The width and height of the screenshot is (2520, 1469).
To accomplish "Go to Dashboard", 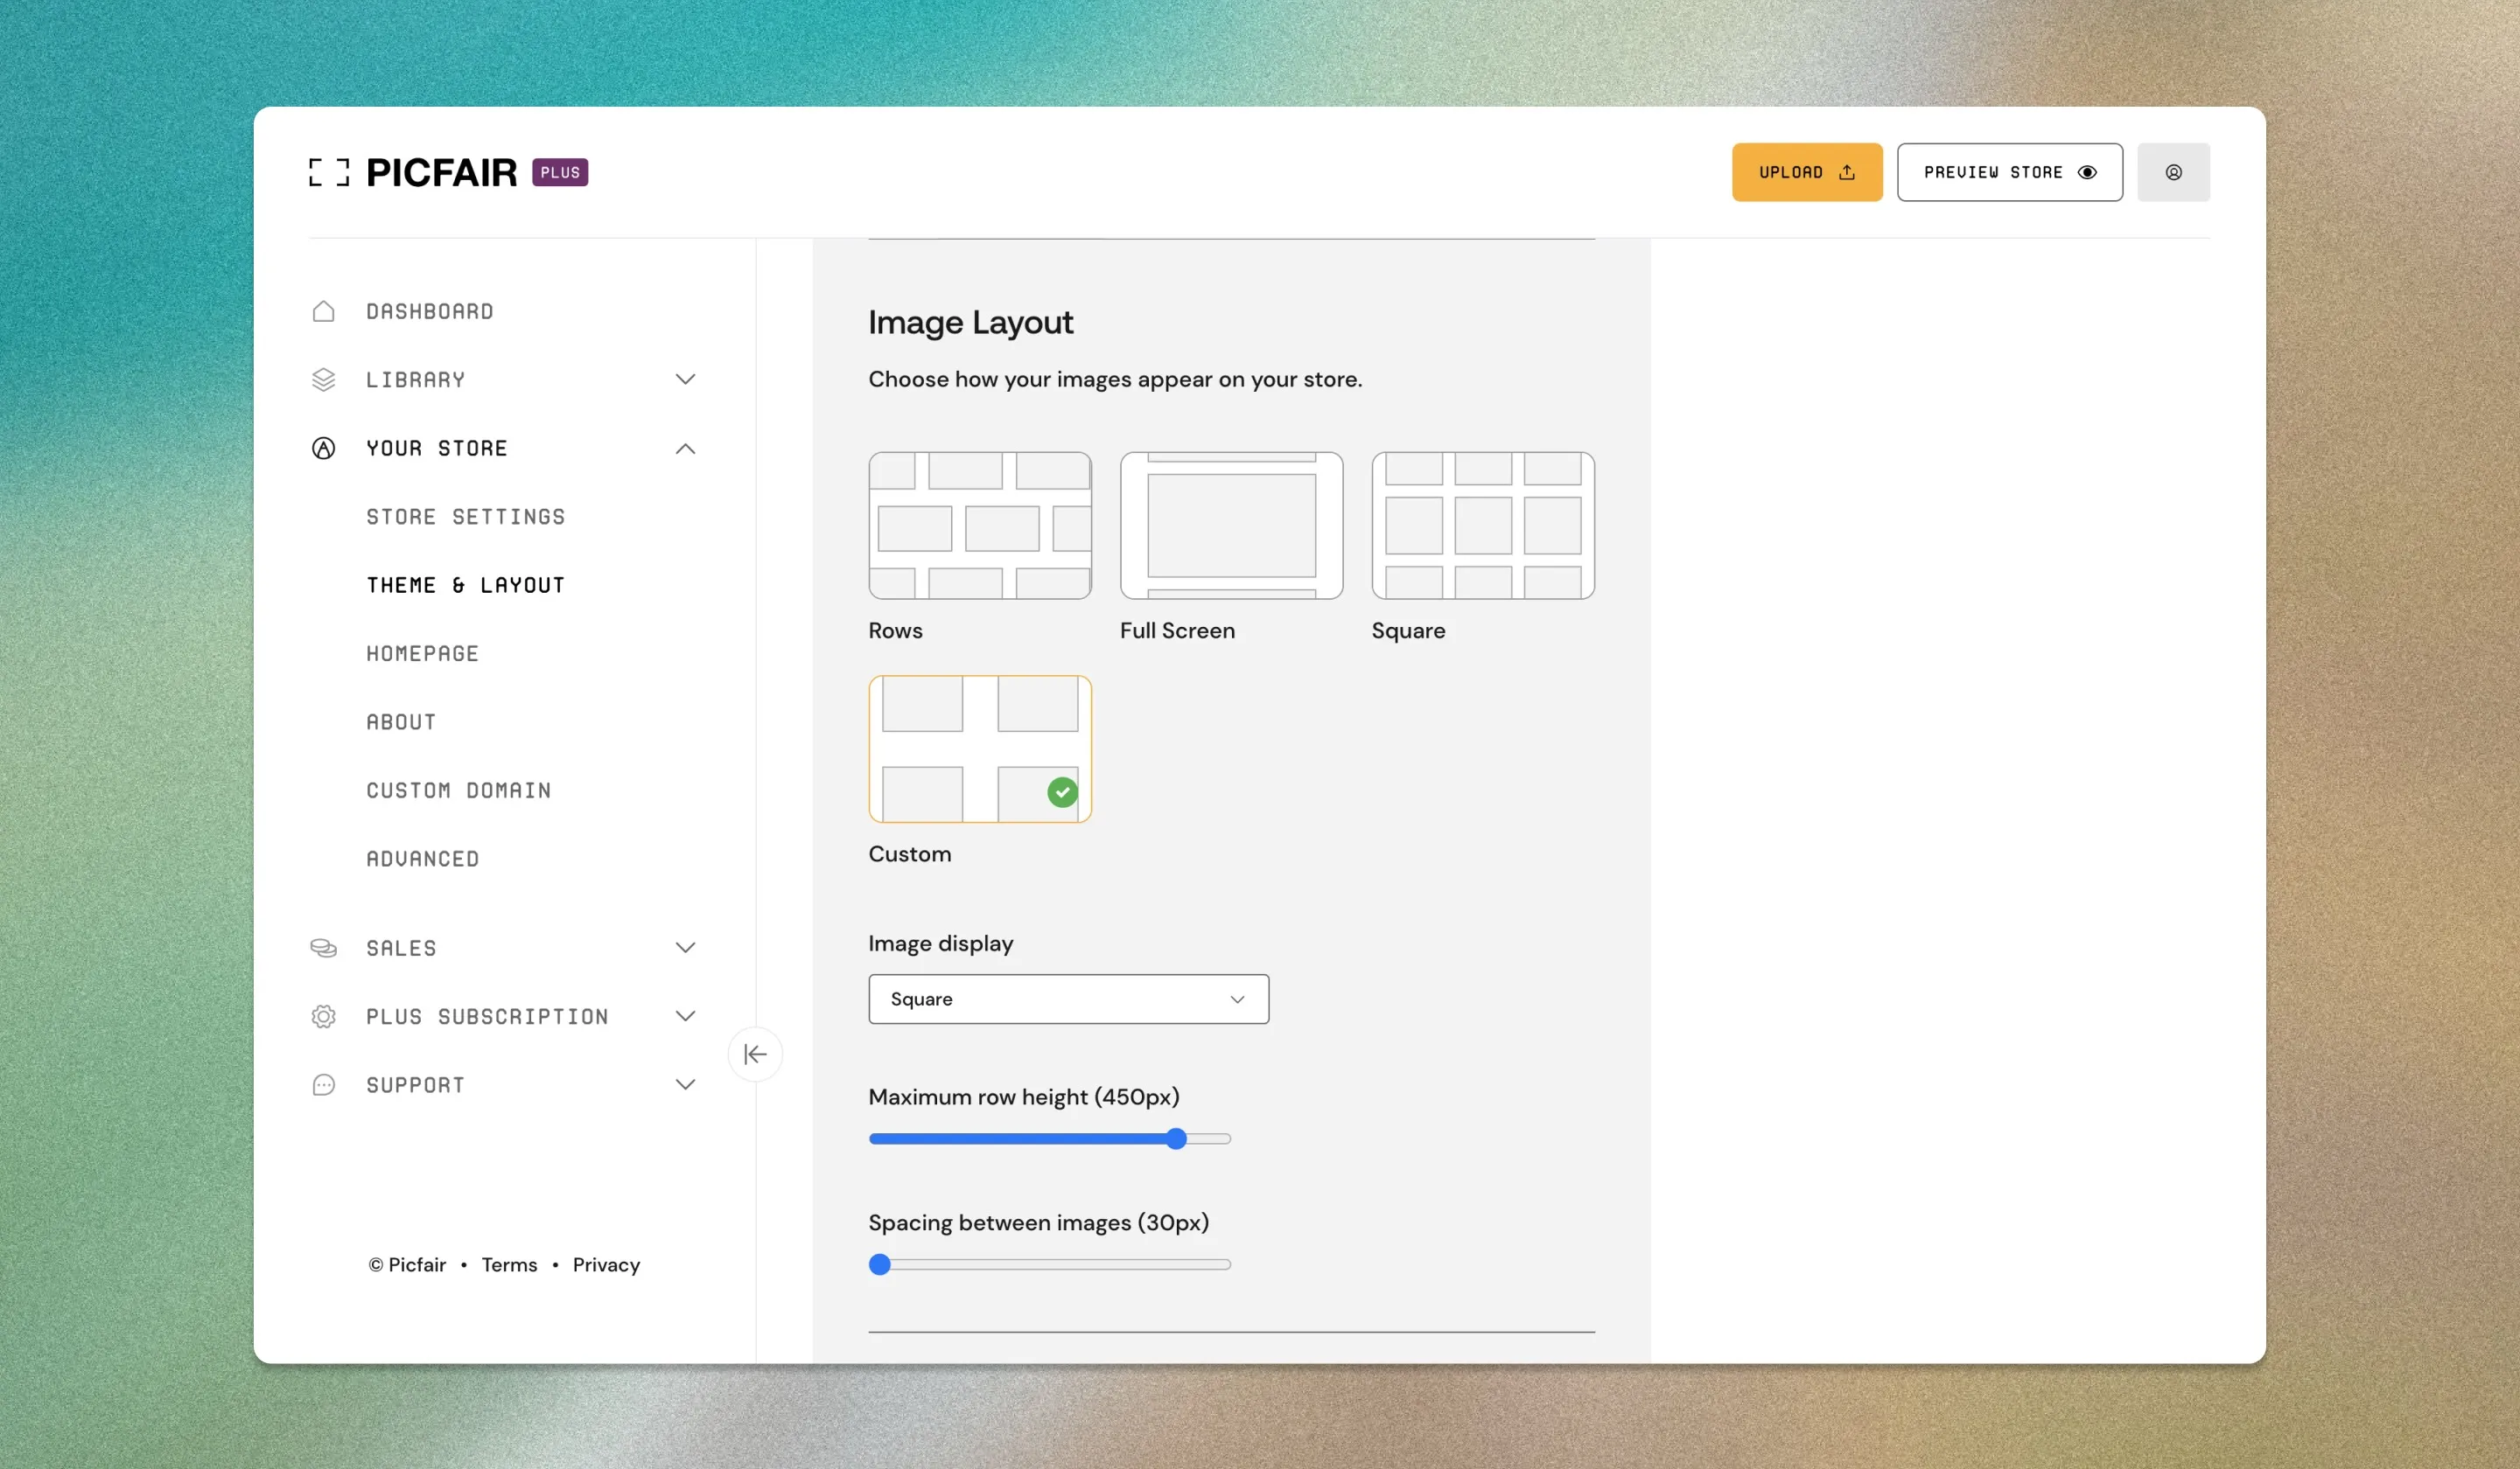I will point(430,310).
